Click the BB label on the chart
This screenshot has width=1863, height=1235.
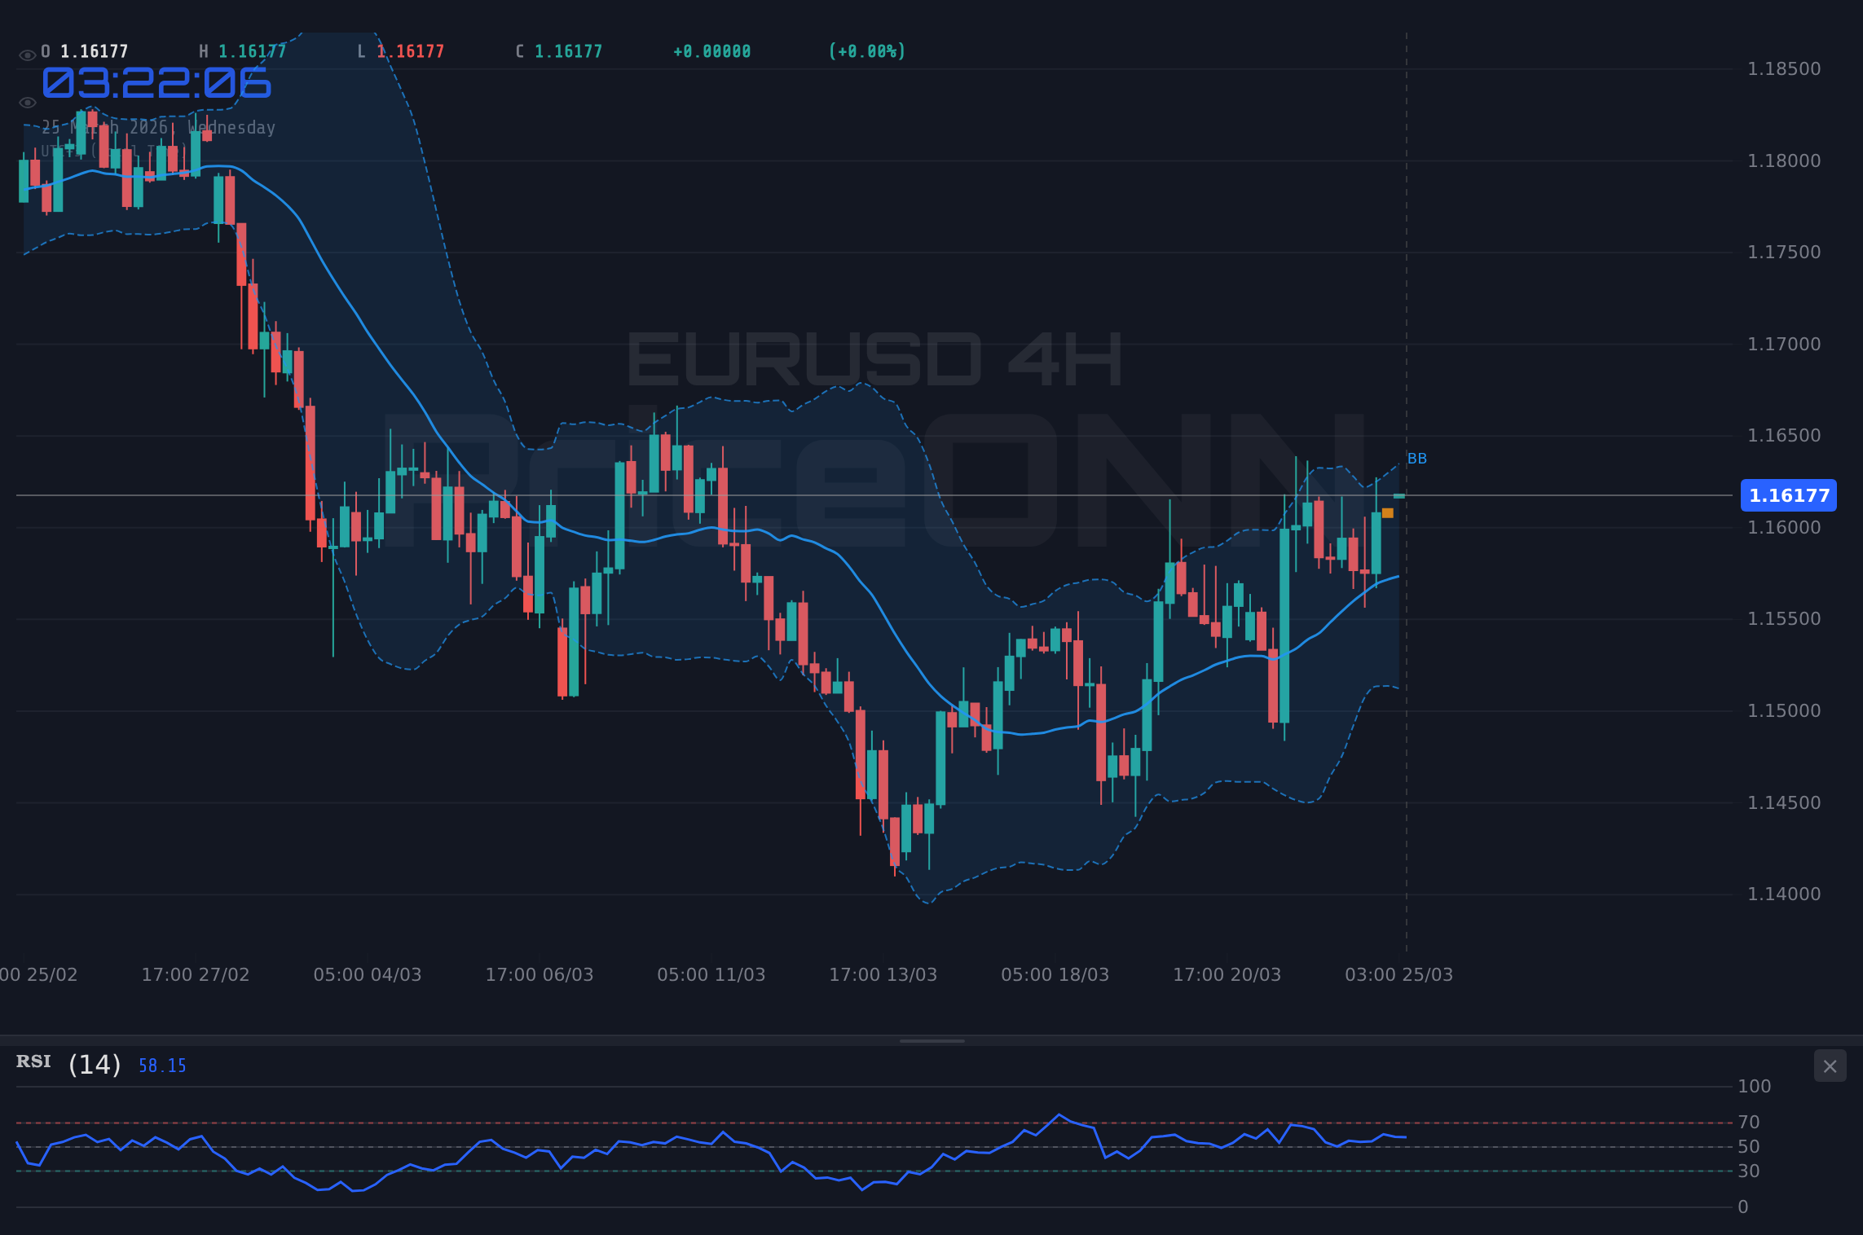1416,459
